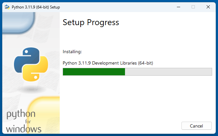Screen dimensions: 218x136
Task: Click the green filled part of progress bar
Action: pos(94,72)
